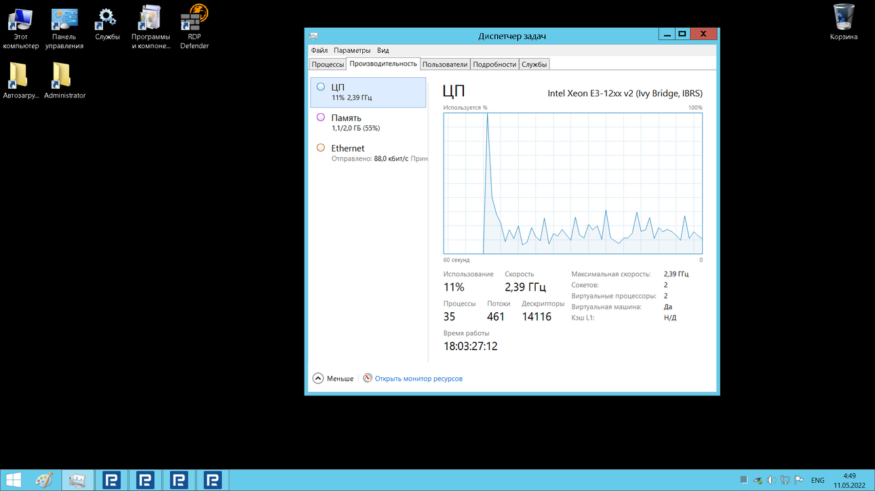Select the Ethernet performance item
Screen dimensions: 875x491
368,153
